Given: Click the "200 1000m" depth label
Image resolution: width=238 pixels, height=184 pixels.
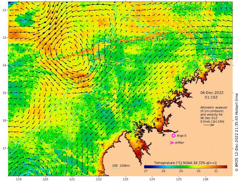Looking at the screenshot, I should click(121, 166).
